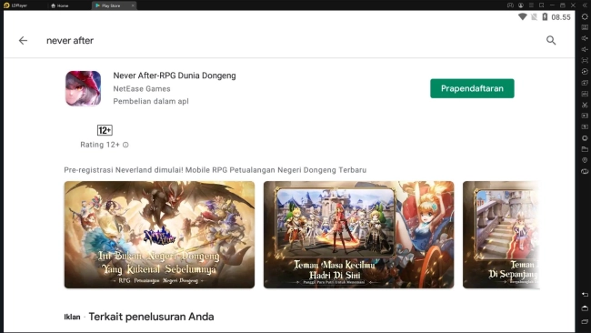
Task: Open the third partially visible screenshot
Action: coord(501,235)
